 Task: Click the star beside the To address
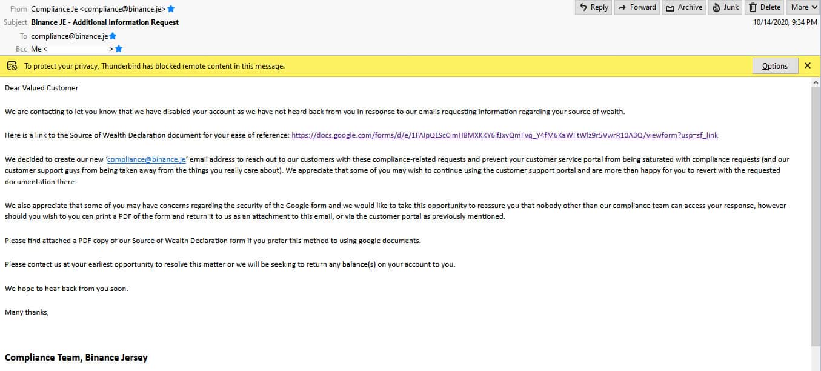tap(113, 36)
